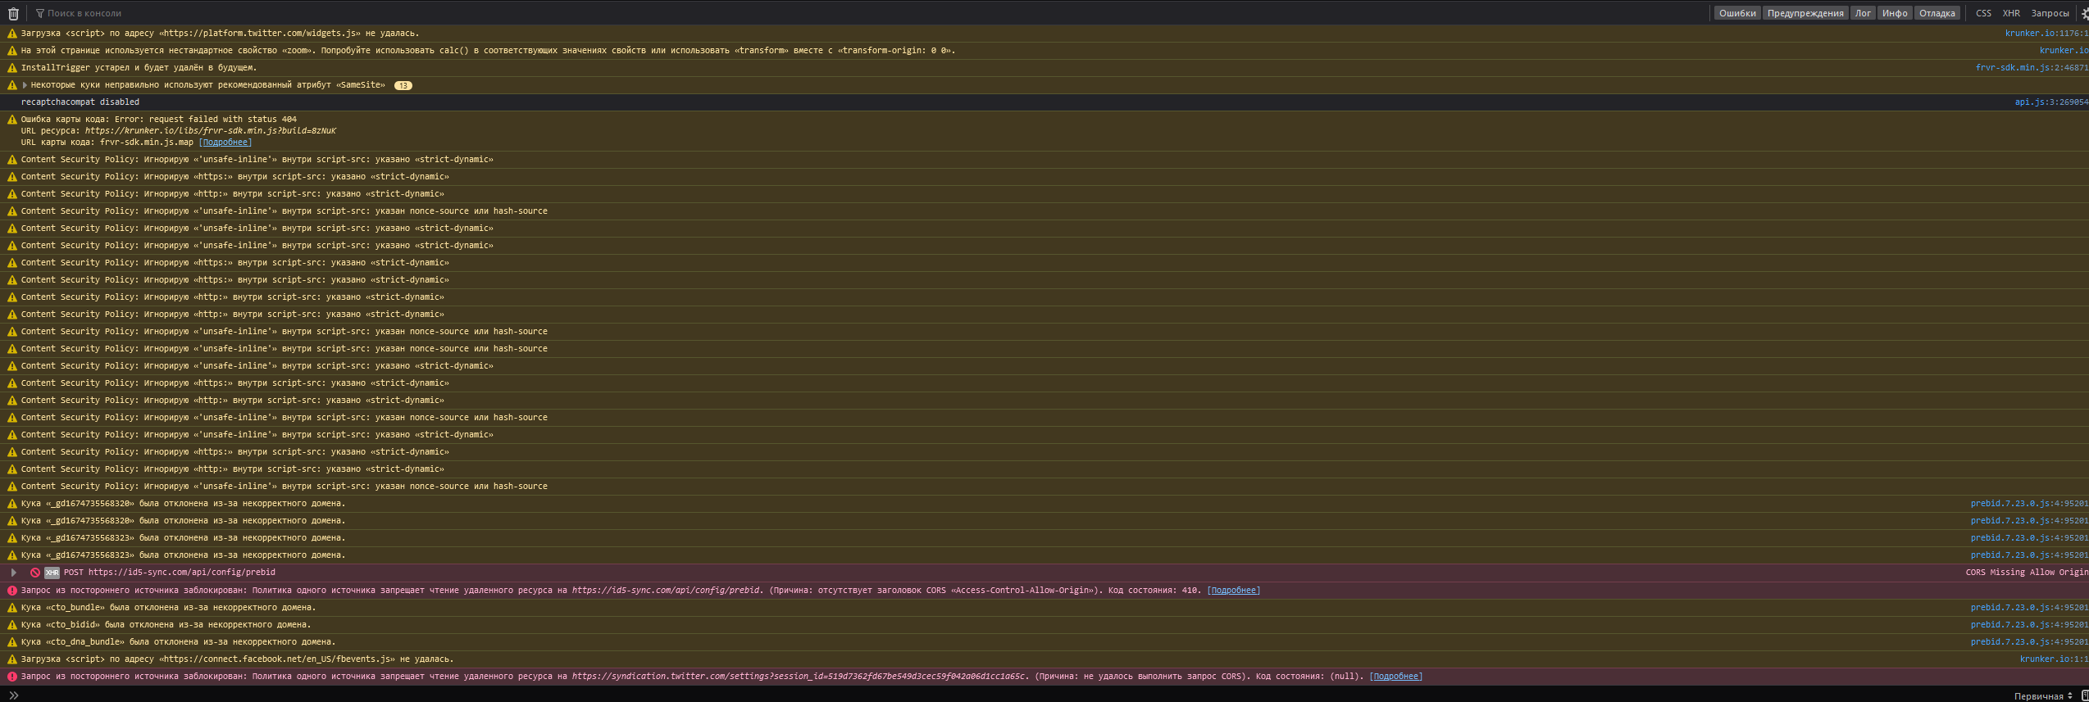
Task: Open console settings gear icon
Action: [x=2085, y=13]
